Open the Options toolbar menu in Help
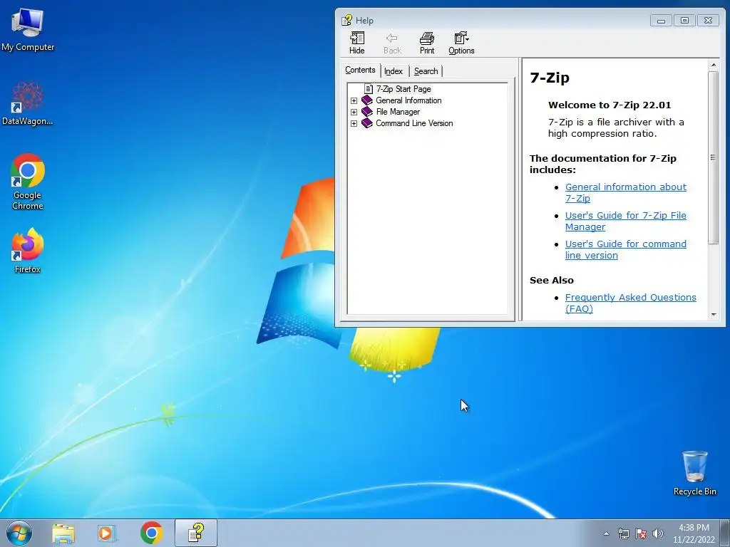The image size is (730, 547). pos(461,43)
